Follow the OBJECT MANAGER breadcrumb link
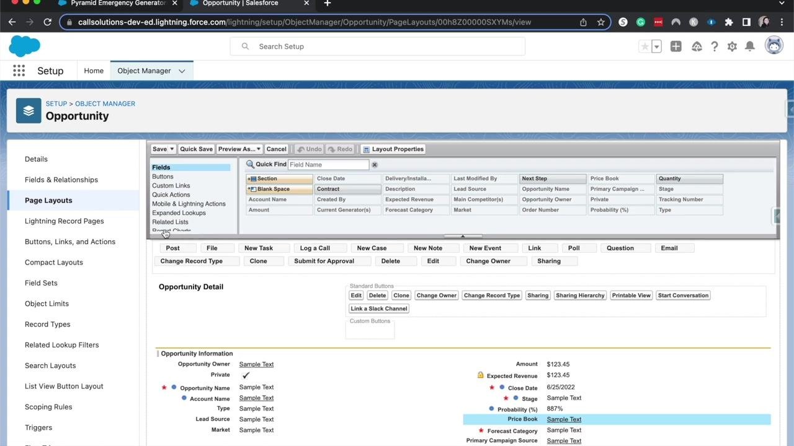 (x=105, y=103)
